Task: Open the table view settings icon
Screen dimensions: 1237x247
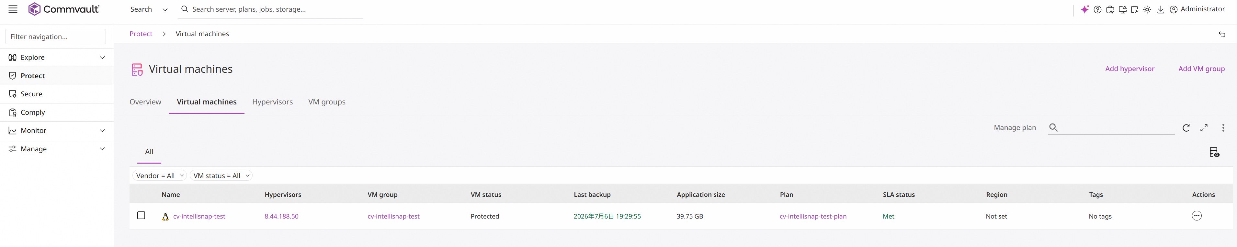Action: tap(1214, 152)
